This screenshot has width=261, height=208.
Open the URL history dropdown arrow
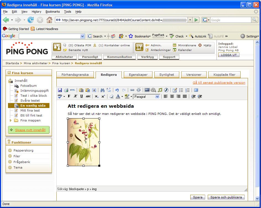point(190,20)
